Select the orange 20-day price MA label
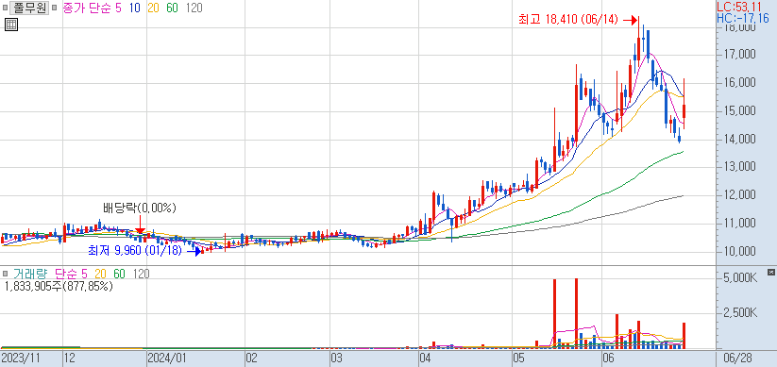The height and width of the screenshot is (367, 777). tap(154, 8)
